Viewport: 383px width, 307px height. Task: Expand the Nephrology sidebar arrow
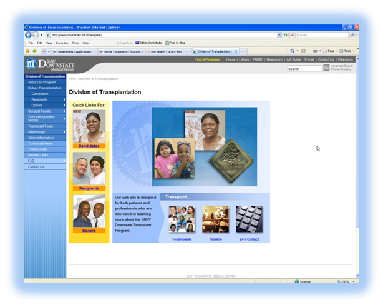pos(64,132)
